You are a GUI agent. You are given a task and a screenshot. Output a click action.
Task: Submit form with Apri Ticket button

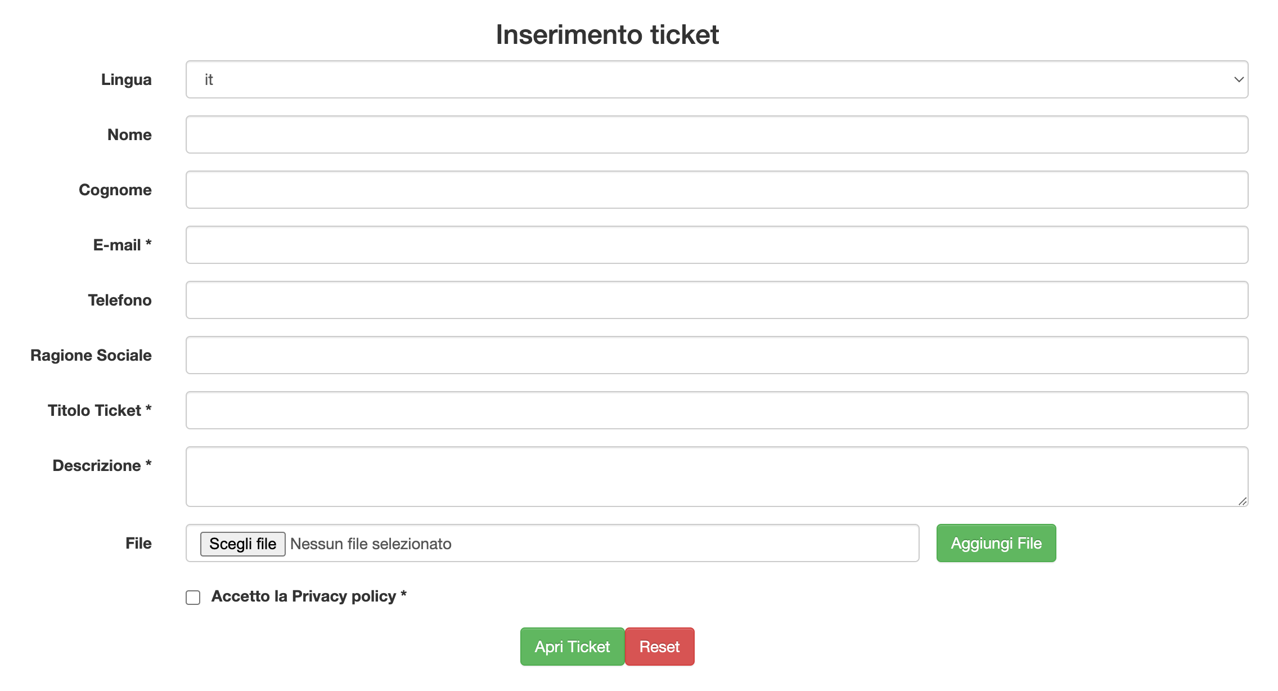coord(572,647)
